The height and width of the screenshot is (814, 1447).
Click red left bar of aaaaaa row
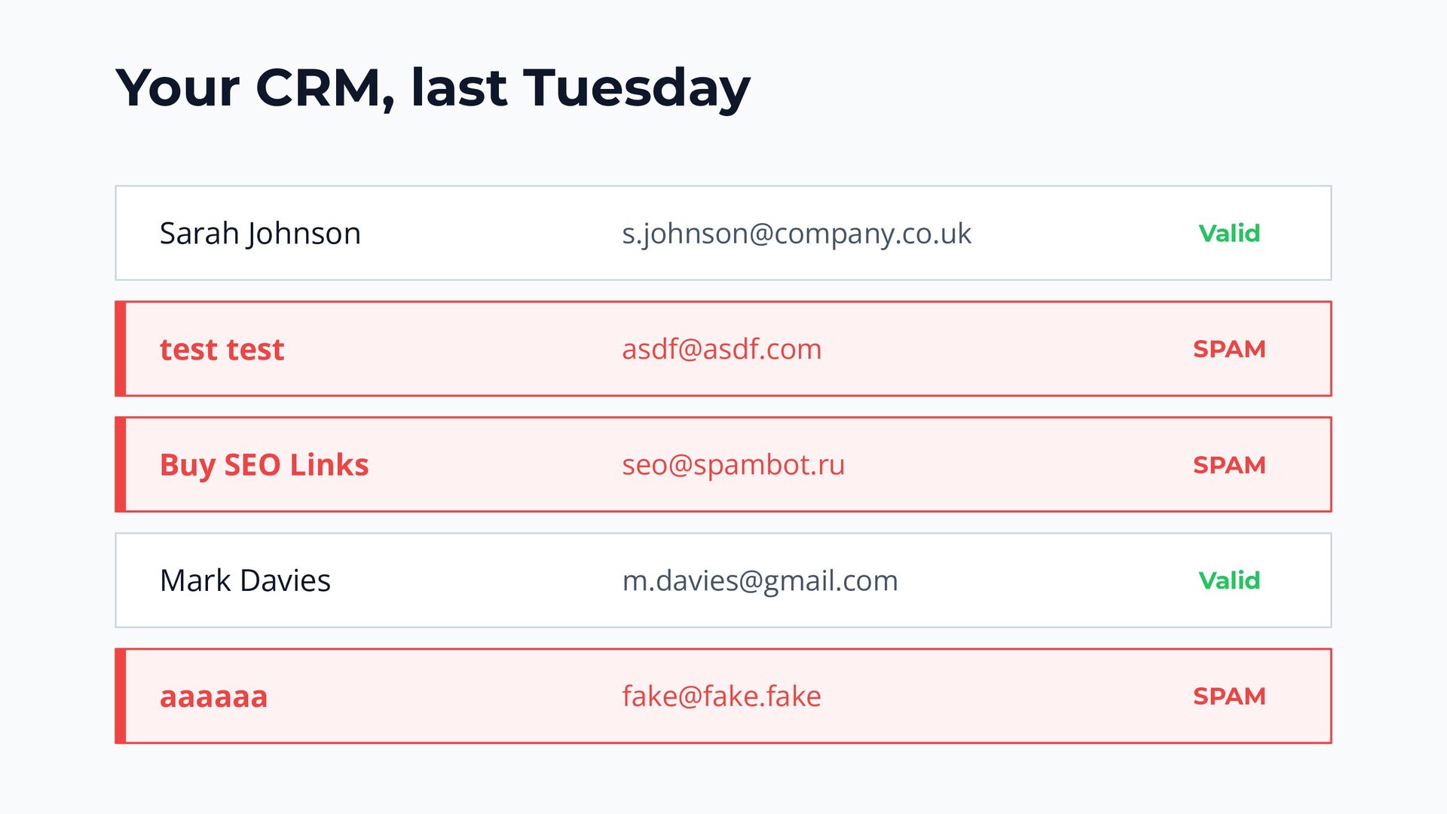[121, 696]
